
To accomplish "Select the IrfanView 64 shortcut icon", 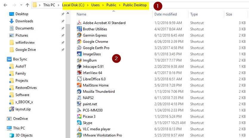I will click(79, 73).
